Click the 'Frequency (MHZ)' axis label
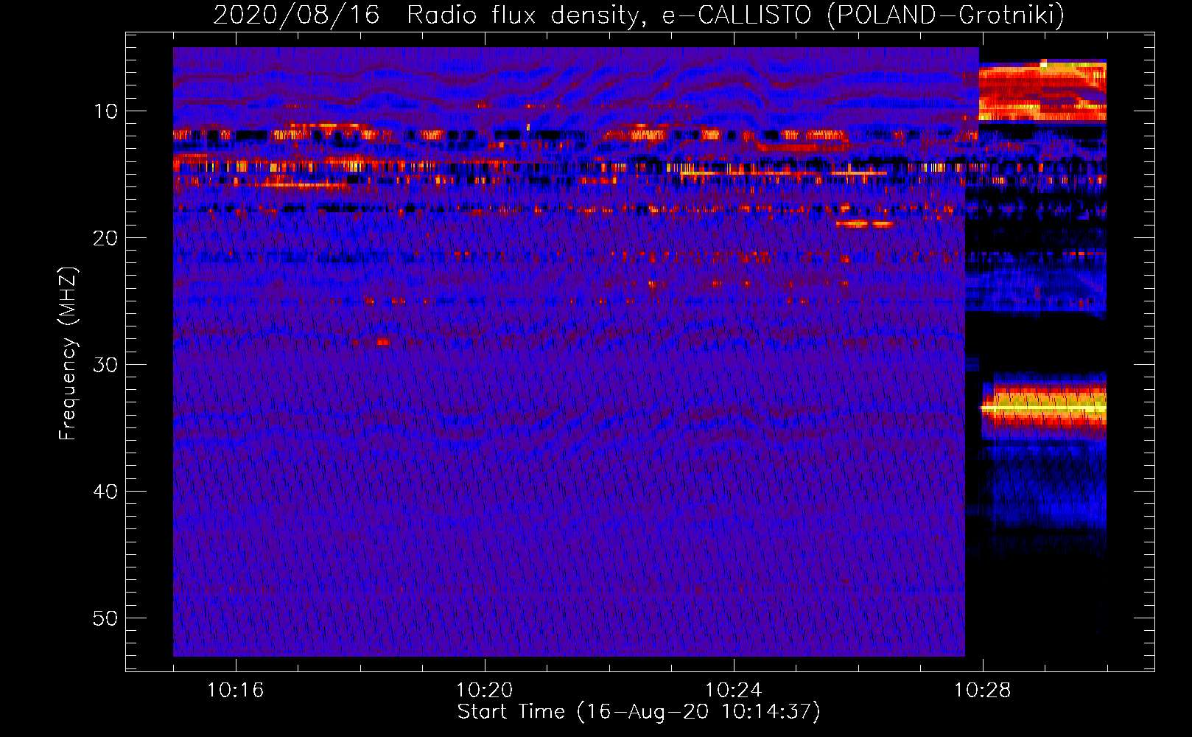Viewport: 1192px width, 737px height. click(68, 354)
